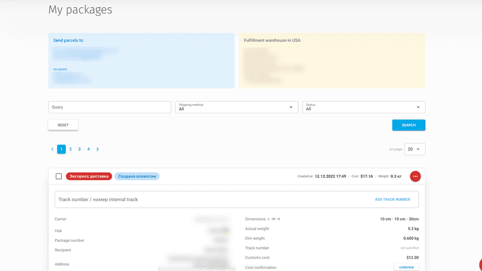The image size is (482, 271).
Task: Click the RESET button
Action: coord(63,125)
